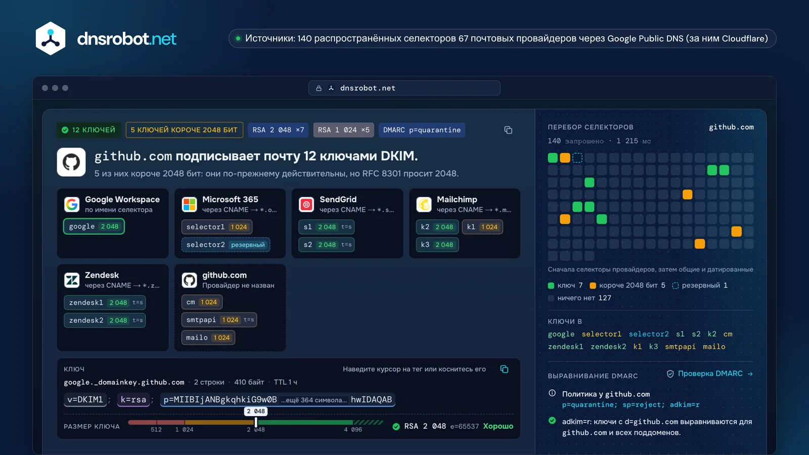Click the Zendesk provider icon
The image size is (809, 455).
click(x=72, y=280)
